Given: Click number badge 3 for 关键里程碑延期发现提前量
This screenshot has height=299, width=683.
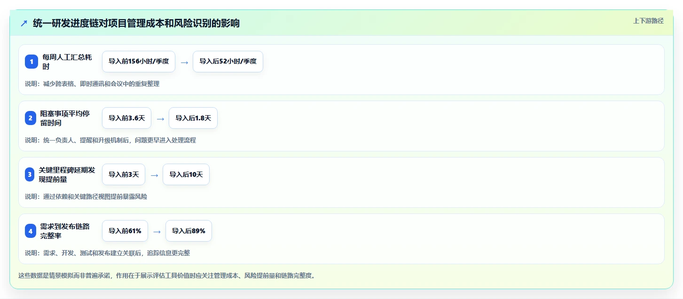Looking at the screenshot, I should tap(30, 174).
